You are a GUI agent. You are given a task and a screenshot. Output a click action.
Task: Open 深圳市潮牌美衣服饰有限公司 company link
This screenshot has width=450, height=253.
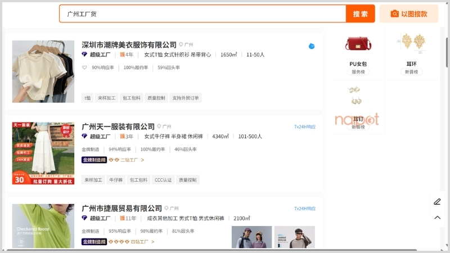tap(129, 45)
